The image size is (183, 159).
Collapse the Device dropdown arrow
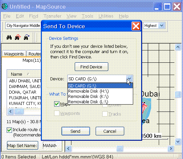[x=129, y=79]
